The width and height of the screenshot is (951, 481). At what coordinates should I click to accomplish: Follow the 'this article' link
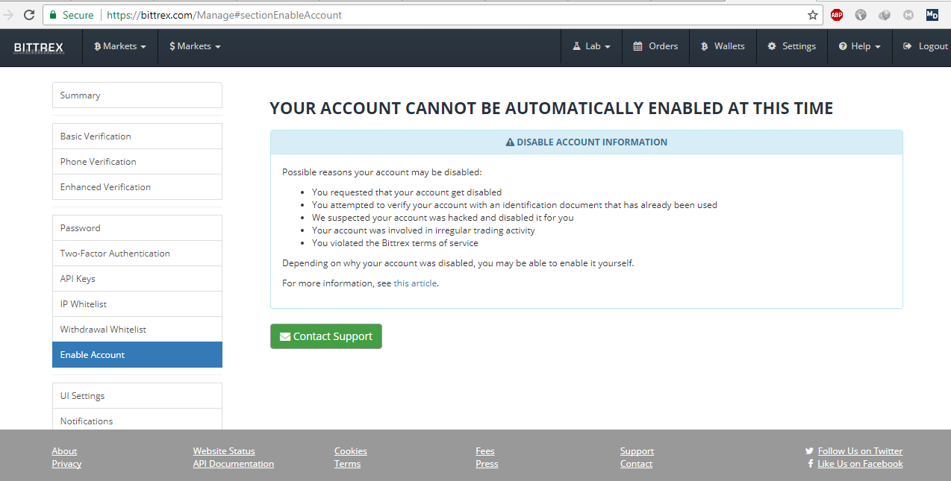[x=415, y=283]
